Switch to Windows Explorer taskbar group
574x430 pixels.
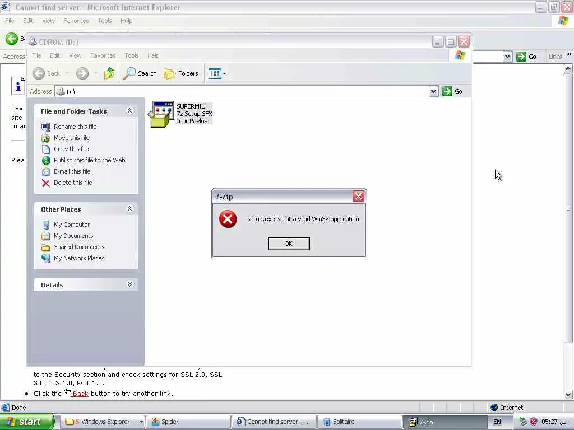102,422
